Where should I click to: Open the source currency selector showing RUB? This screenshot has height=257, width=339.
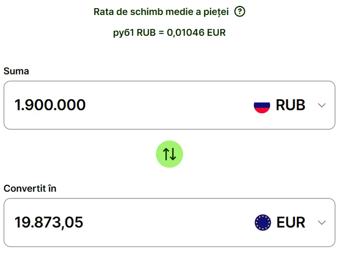[x=290, y=105]
